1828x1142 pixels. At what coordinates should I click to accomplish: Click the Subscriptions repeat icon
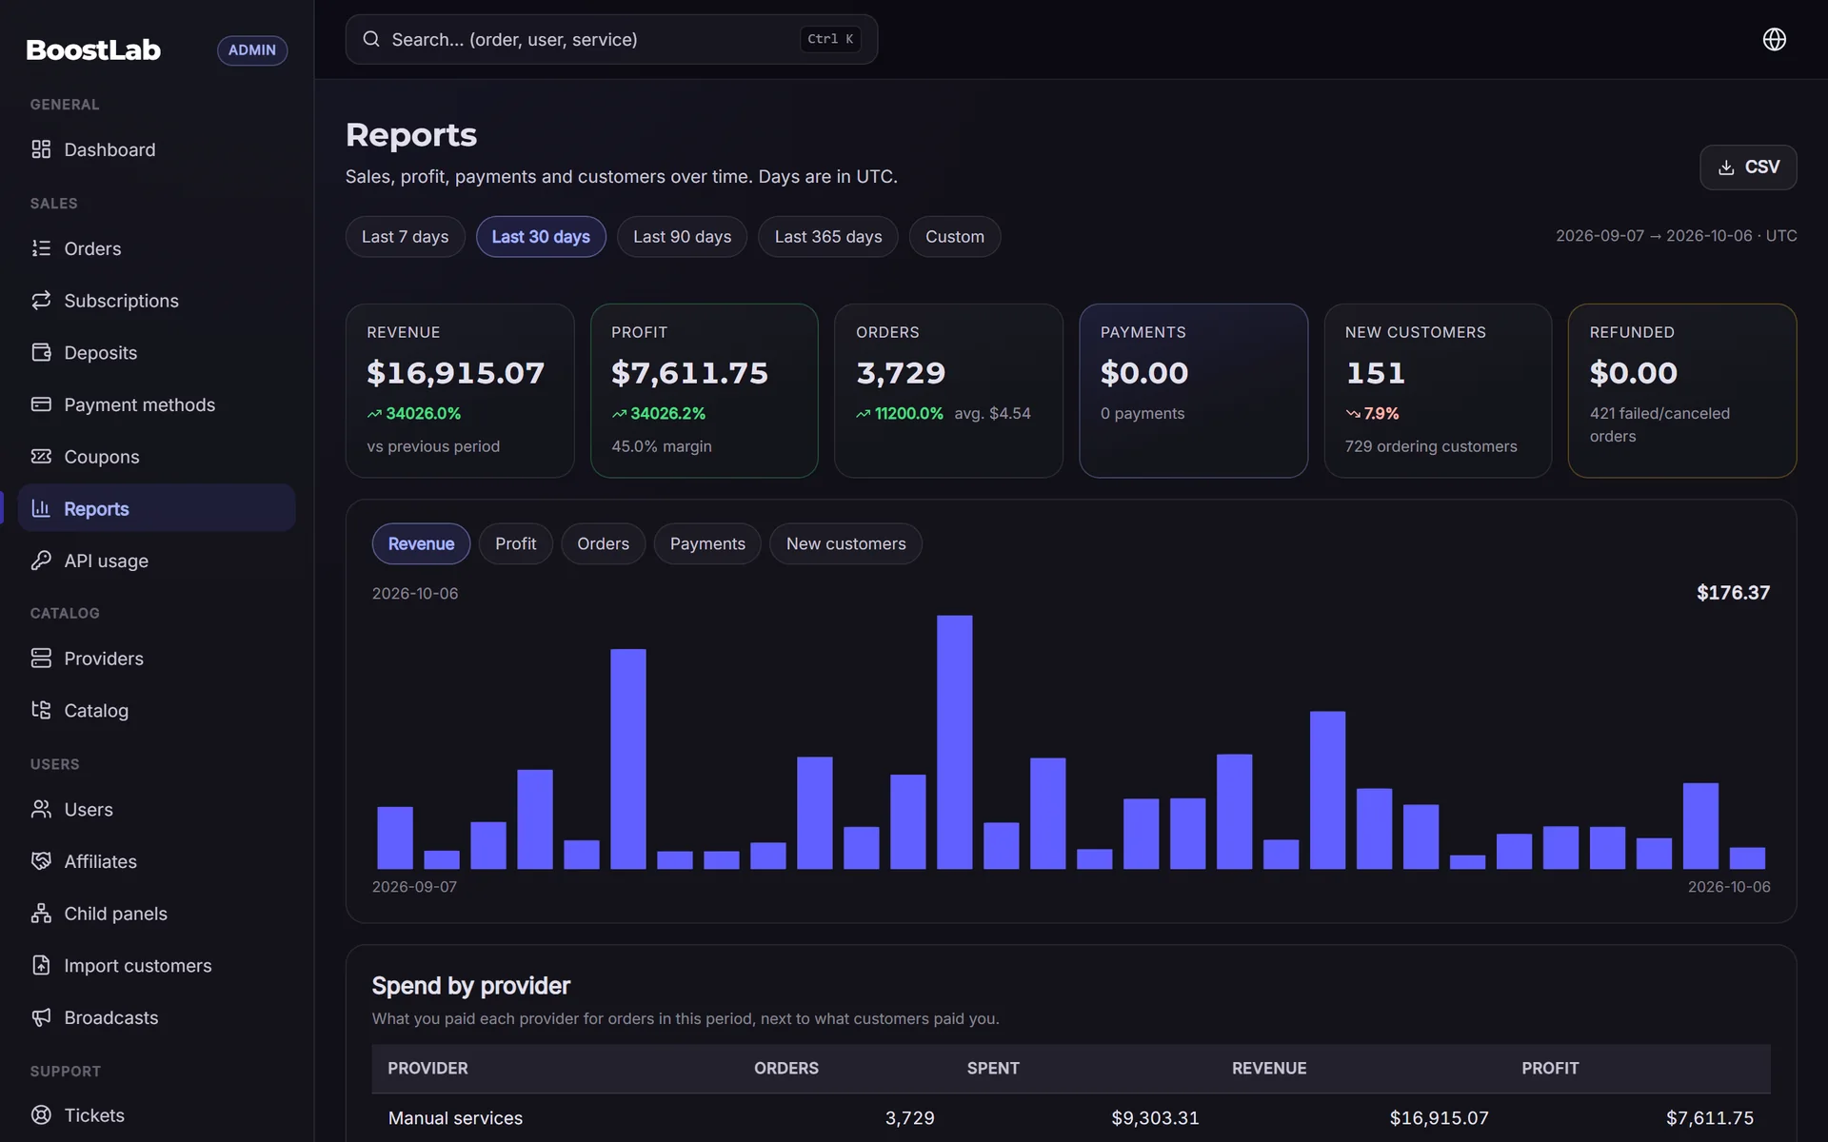41,301
